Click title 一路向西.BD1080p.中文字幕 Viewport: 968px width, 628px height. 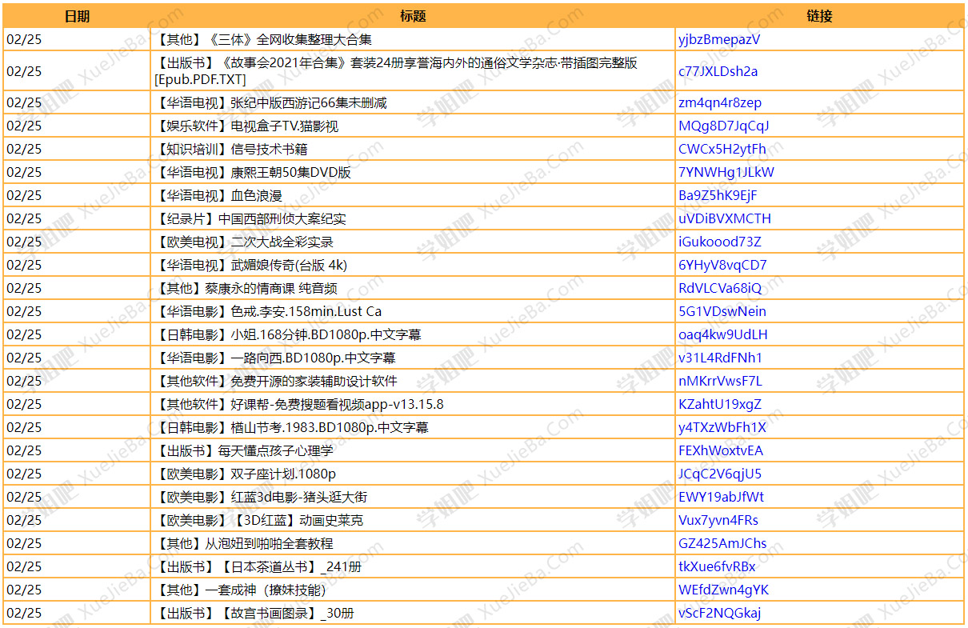pyautogui.click(x=314, y=358)
